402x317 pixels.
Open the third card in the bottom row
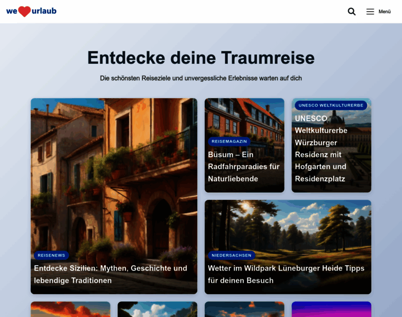244,309
